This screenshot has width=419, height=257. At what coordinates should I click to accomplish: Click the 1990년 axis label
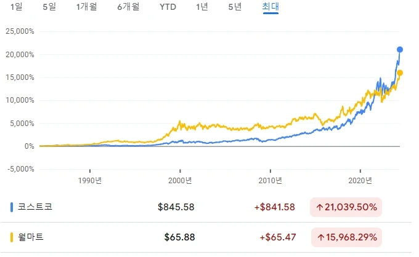point(90,181)
